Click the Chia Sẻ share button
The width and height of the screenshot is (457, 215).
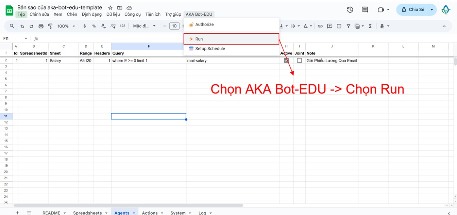412,10
